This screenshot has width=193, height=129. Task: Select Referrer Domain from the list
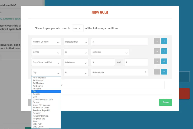coord(46,116)
